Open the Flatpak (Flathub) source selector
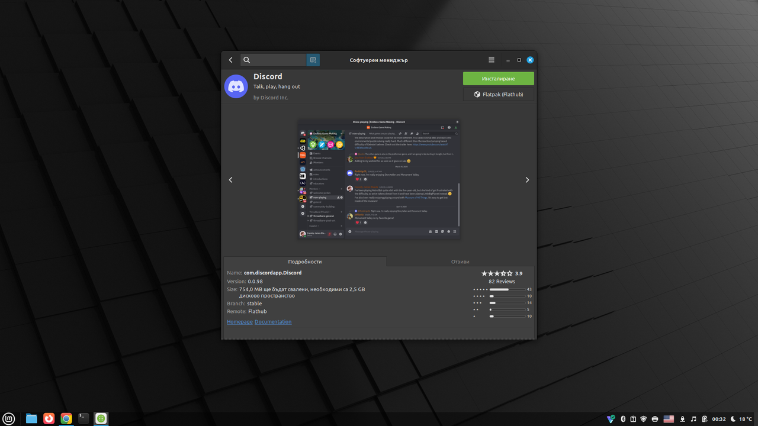Screen dimensions: 758x426 tap(499, 95)
